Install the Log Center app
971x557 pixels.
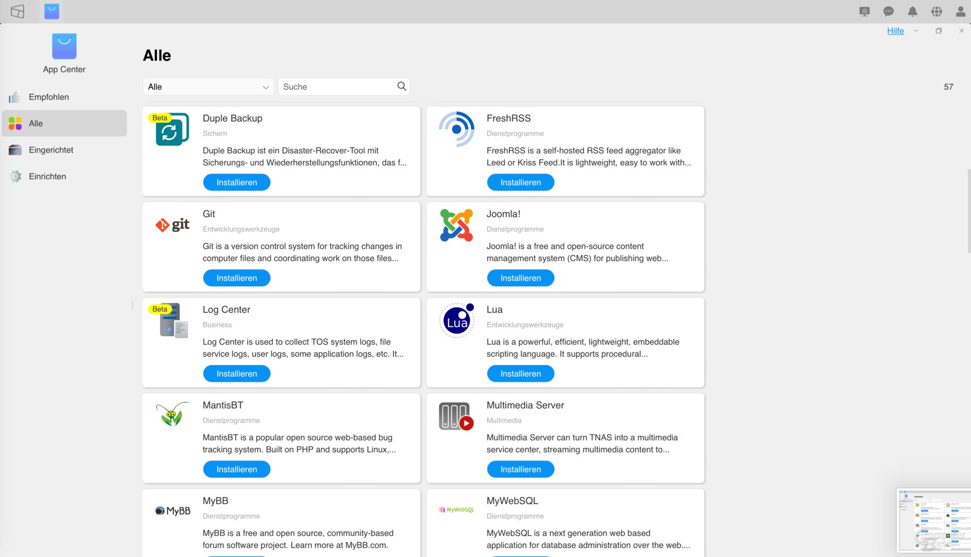point(236,374)
